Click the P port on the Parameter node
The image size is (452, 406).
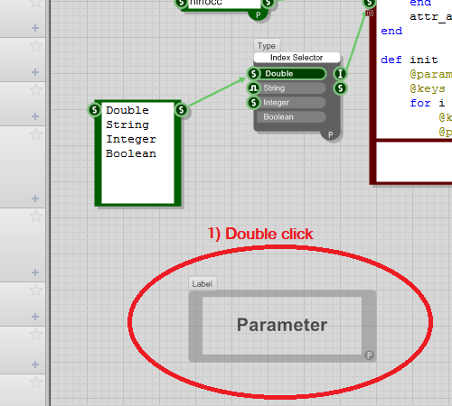[x=369, y=355]
